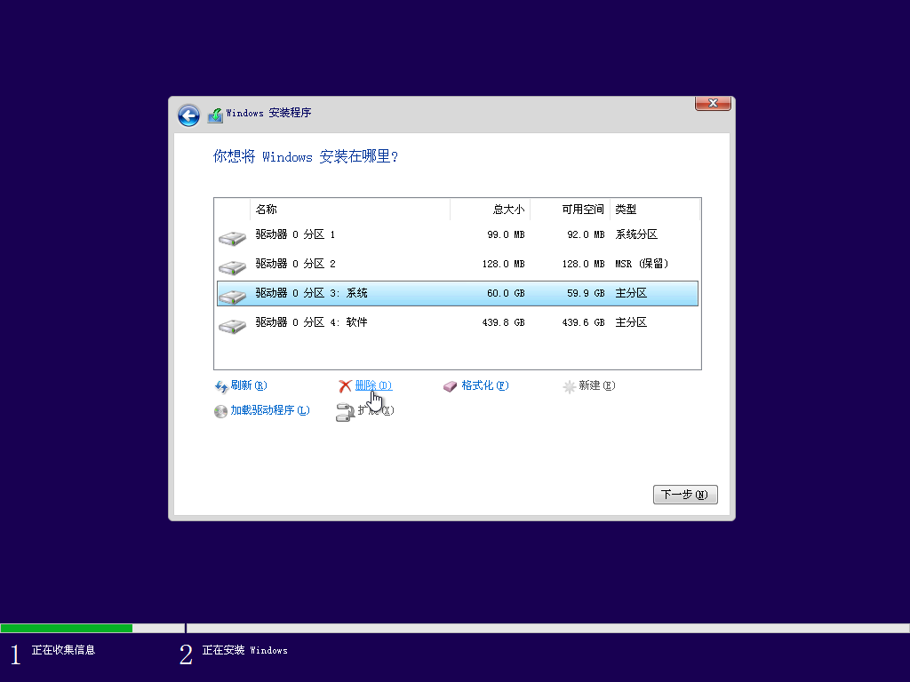The image size is (910, 682).
Task: Click the 名称 column header
Action: (x=267, y=209)
